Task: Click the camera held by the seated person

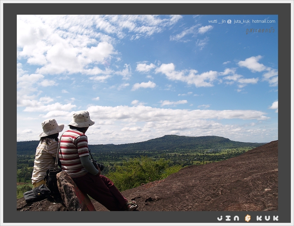Action: [x=98, y=165]
